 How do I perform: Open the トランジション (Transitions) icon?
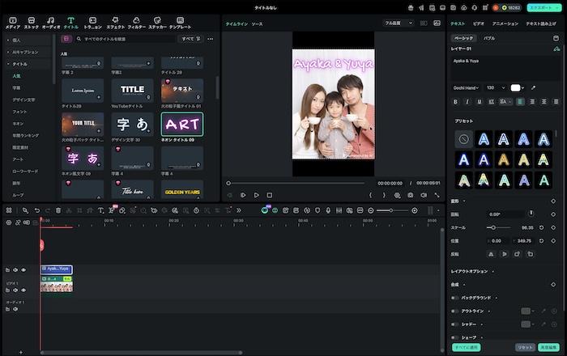tap(92, 23)
